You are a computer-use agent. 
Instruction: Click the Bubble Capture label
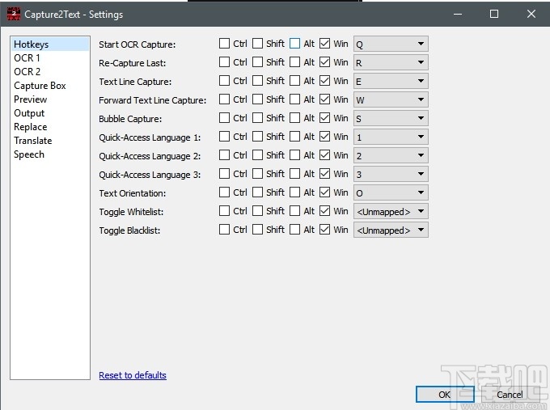click(x=130, y=119)
